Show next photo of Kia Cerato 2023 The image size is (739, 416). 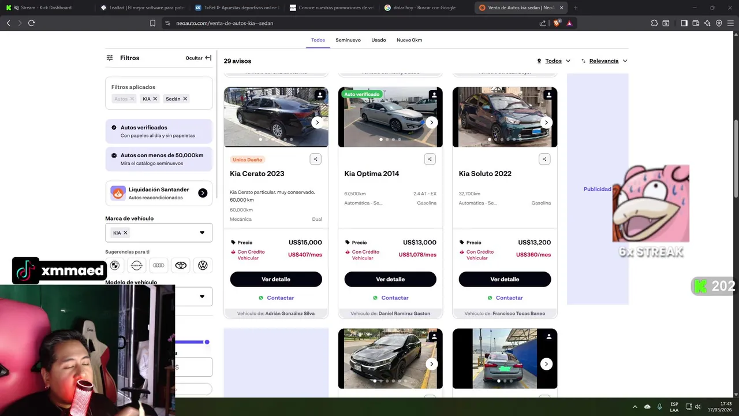pos(317,122)
